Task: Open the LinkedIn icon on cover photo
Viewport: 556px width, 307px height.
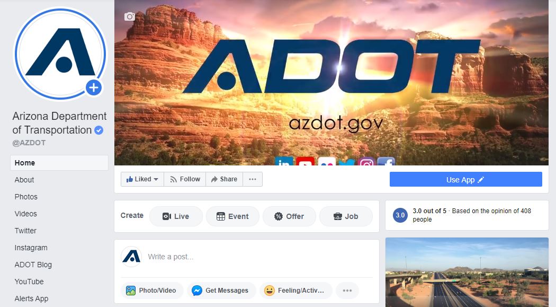Action: tap(284, 161)
